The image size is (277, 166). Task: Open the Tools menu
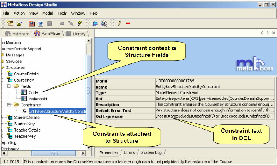click(62, 13)
